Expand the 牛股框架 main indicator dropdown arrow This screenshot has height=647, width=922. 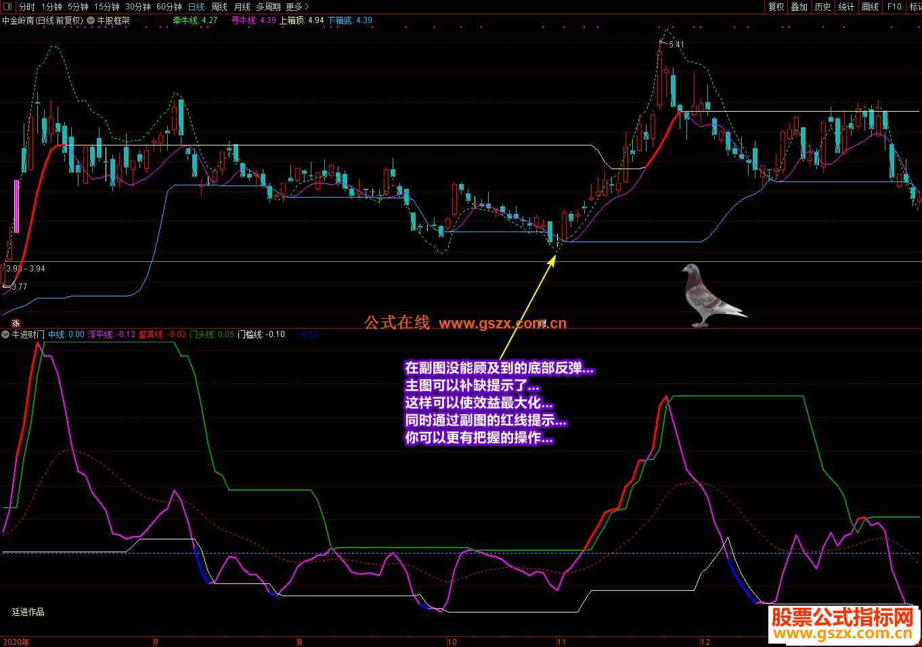91,20
